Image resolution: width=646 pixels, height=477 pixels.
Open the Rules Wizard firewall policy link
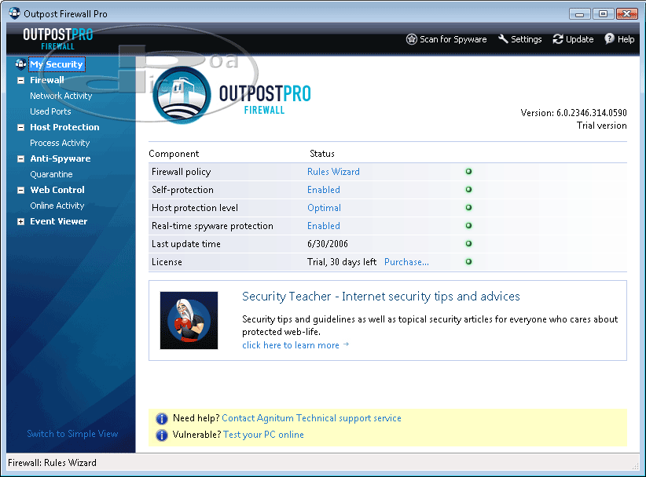pyautogui.click(x=333, y=172)
